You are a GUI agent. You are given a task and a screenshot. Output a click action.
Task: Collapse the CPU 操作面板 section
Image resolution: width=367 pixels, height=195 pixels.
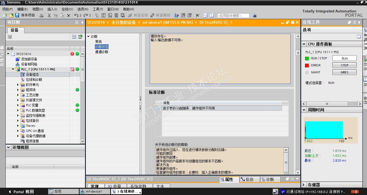coord(304,44)
